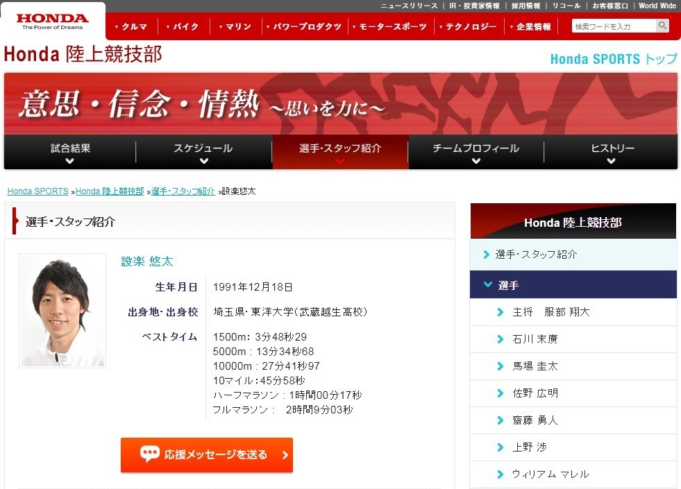Click the Honda logo in header

53,21
